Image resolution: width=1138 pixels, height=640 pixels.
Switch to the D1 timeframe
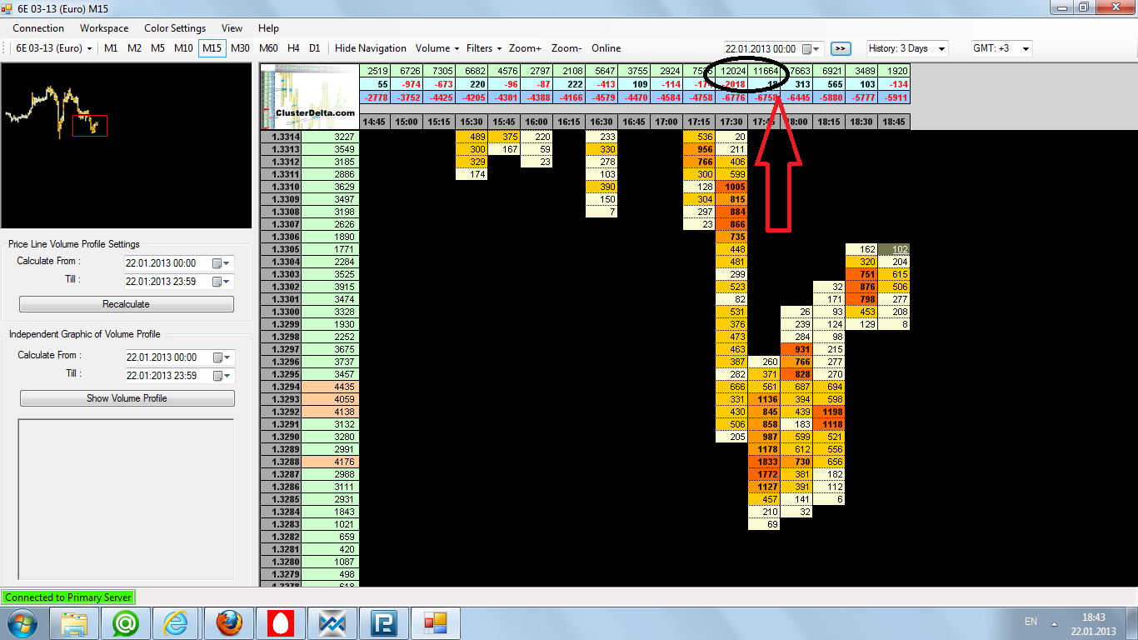(x=314, y=48)
